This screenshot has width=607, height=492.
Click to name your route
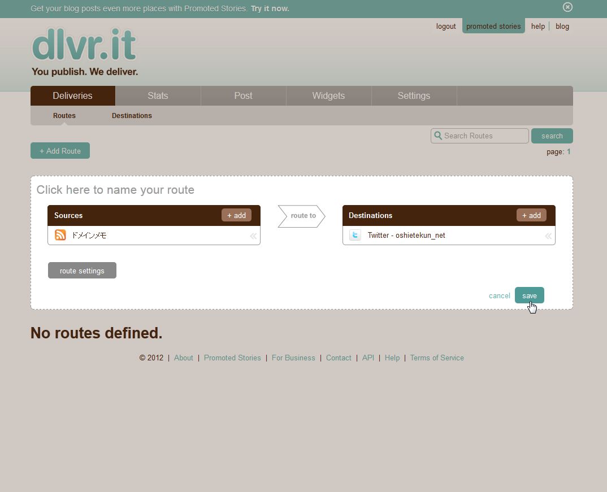[x=115, y=190]
